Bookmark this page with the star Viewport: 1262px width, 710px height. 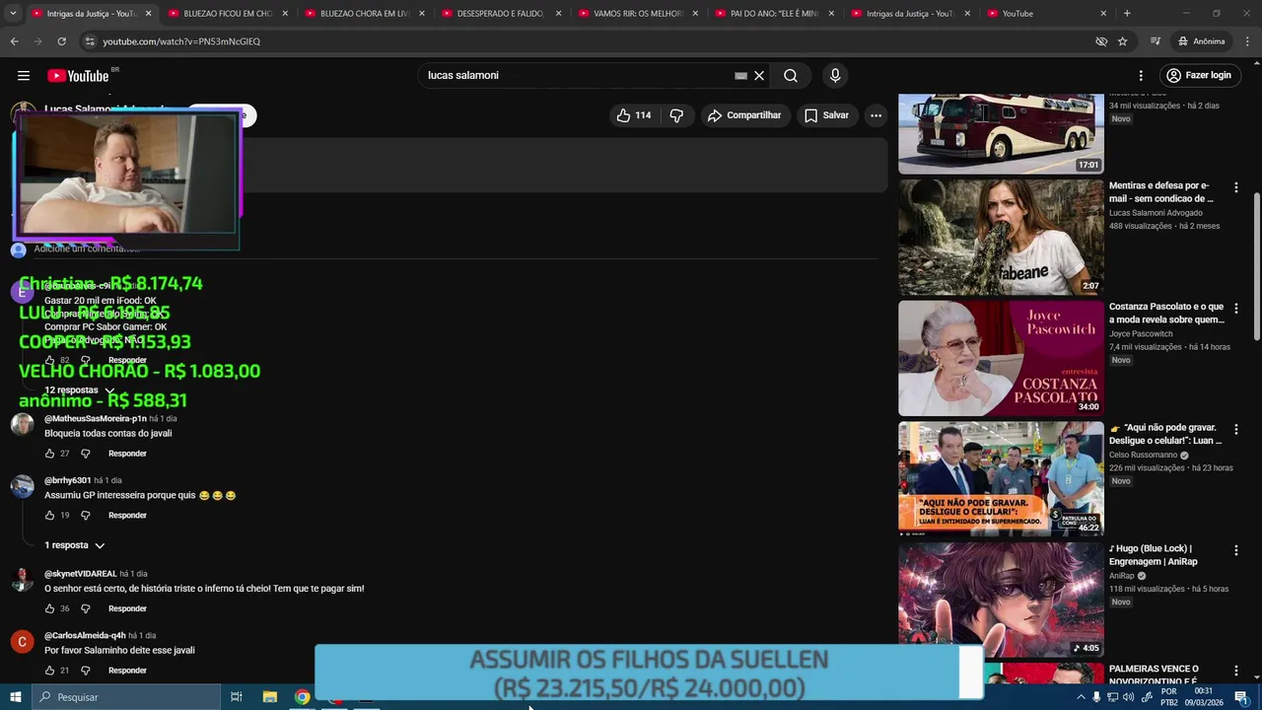(x=1122, y=41)
